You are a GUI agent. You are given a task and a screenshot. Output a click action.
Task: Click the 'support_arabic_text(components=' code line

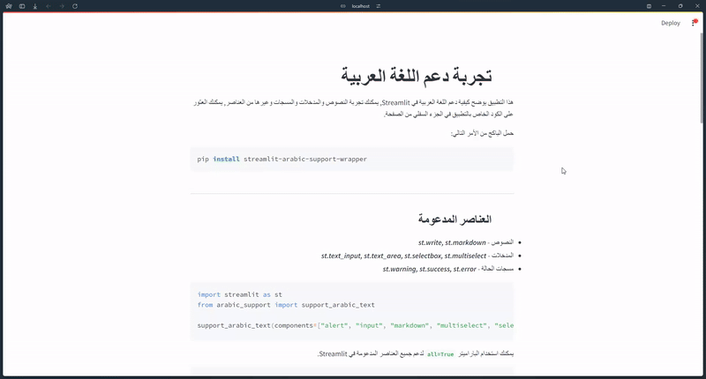[x=356, y=325]
